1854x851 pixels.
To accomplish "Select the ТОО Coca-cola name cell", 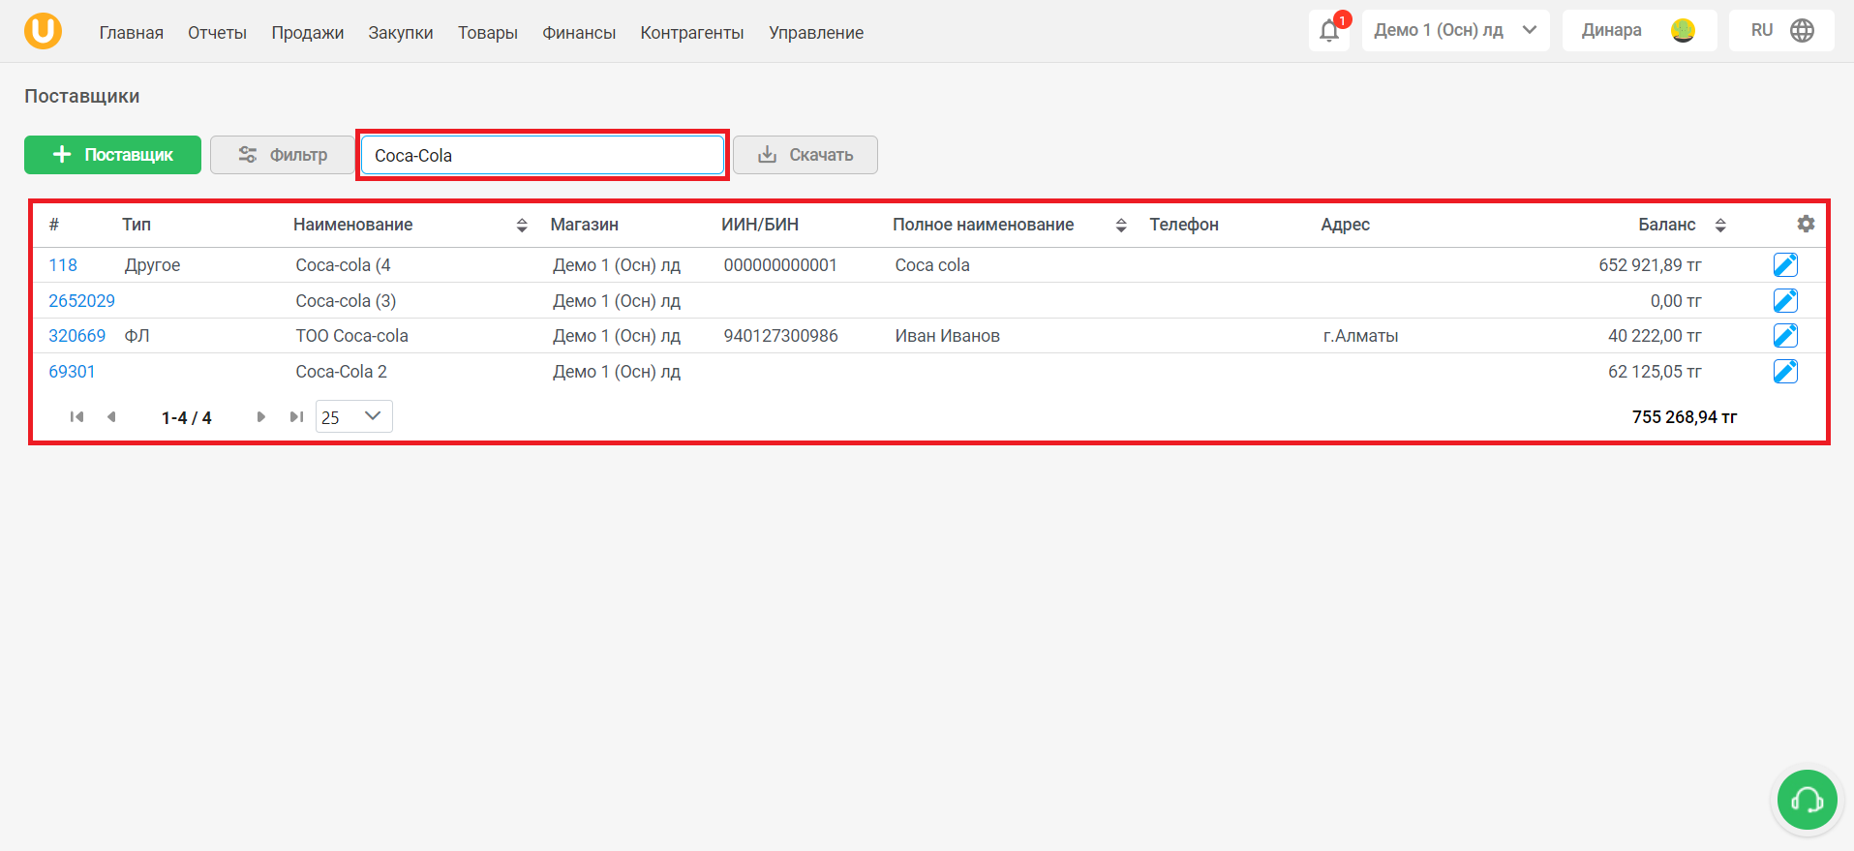I will 351,336.
